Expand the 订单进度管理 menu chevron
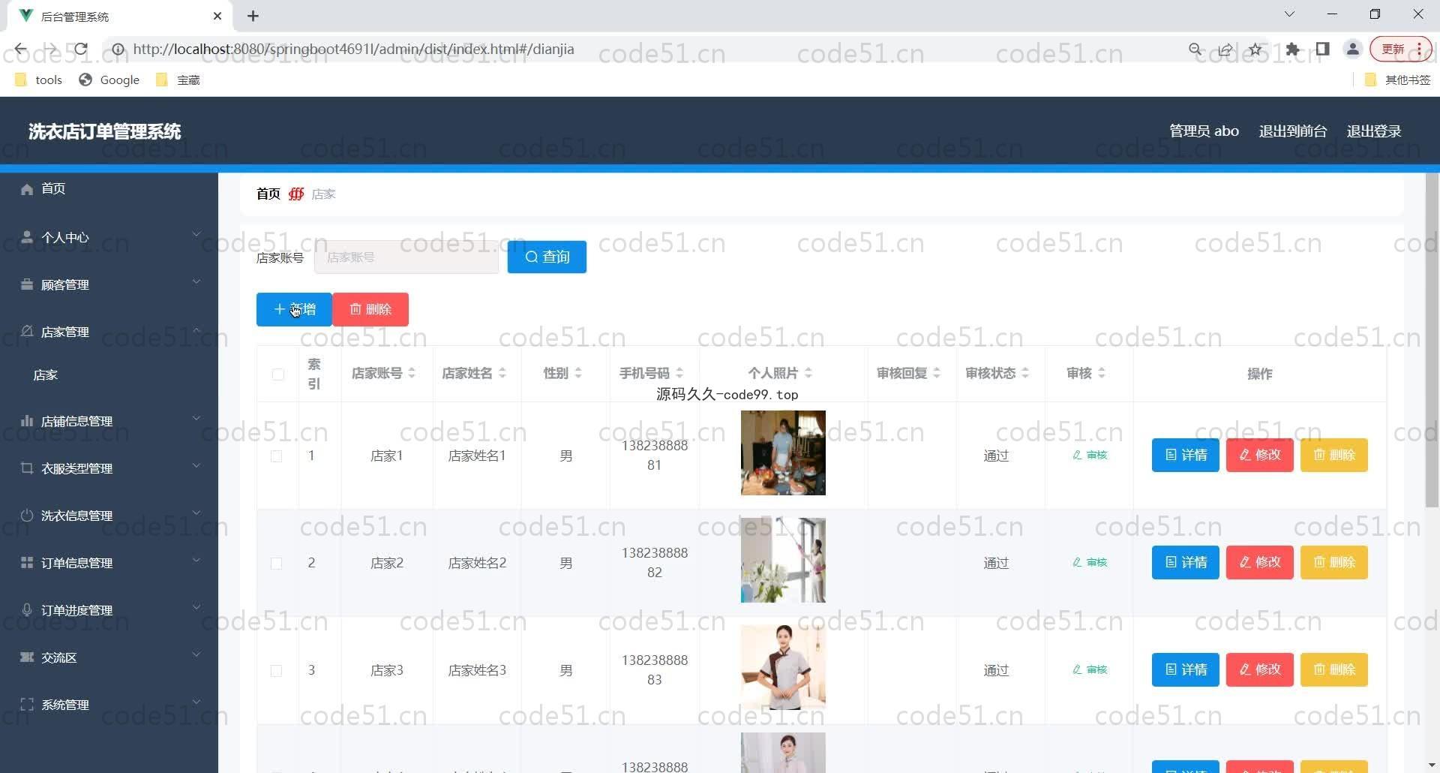The height and width of the screenshot is (773, 1440). [x=196, y=607]
